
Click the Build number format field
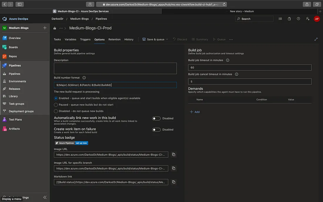pyautogui.click(x=115, y=85)
